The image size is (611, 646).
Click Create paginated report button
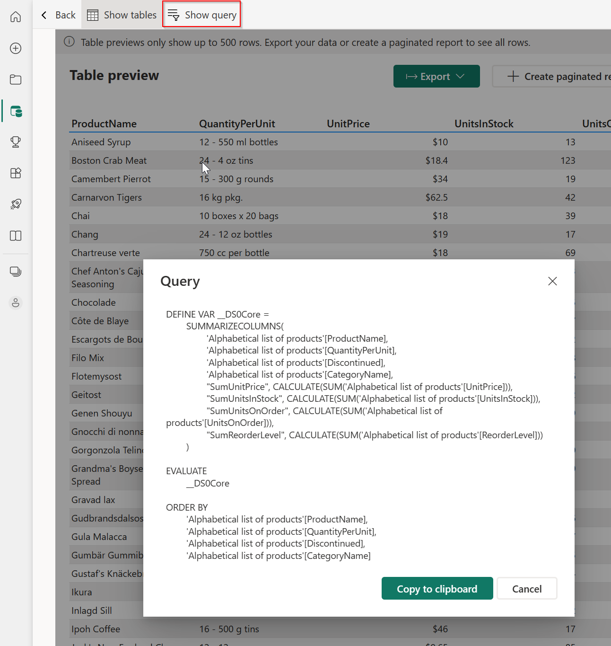[552, 76]
